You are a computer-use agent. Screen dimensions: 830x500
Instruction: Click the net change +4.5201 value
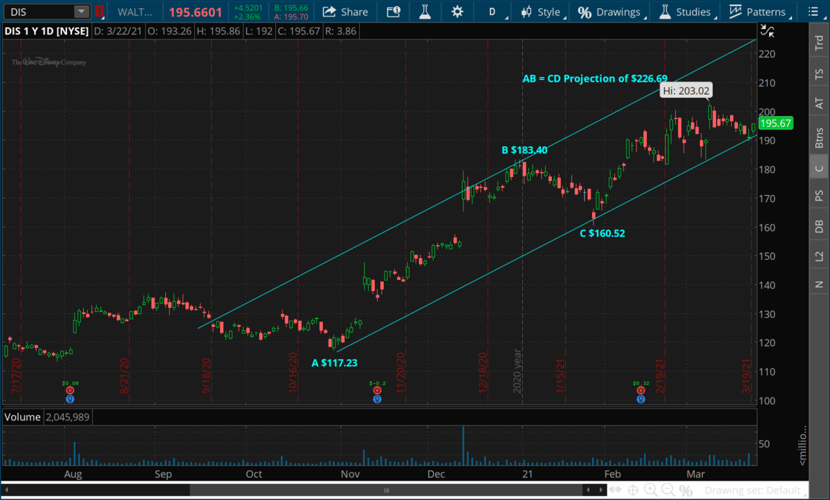(x=248, y=8)
